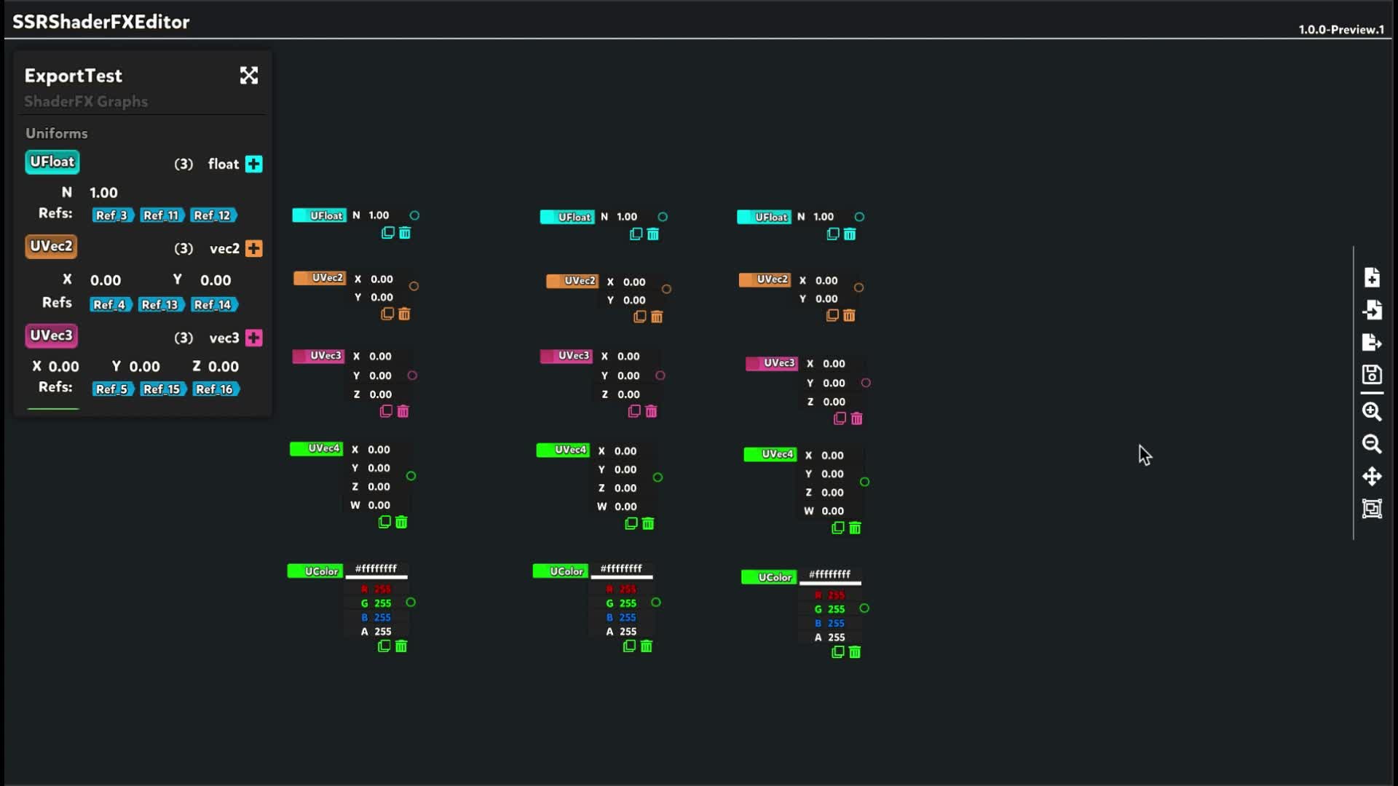Create a new graph file

[x=1372, y=277]
